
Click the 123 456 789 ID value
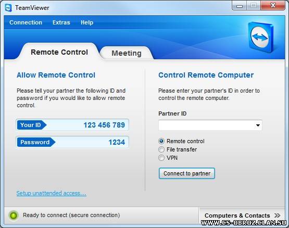pos(104,125)
